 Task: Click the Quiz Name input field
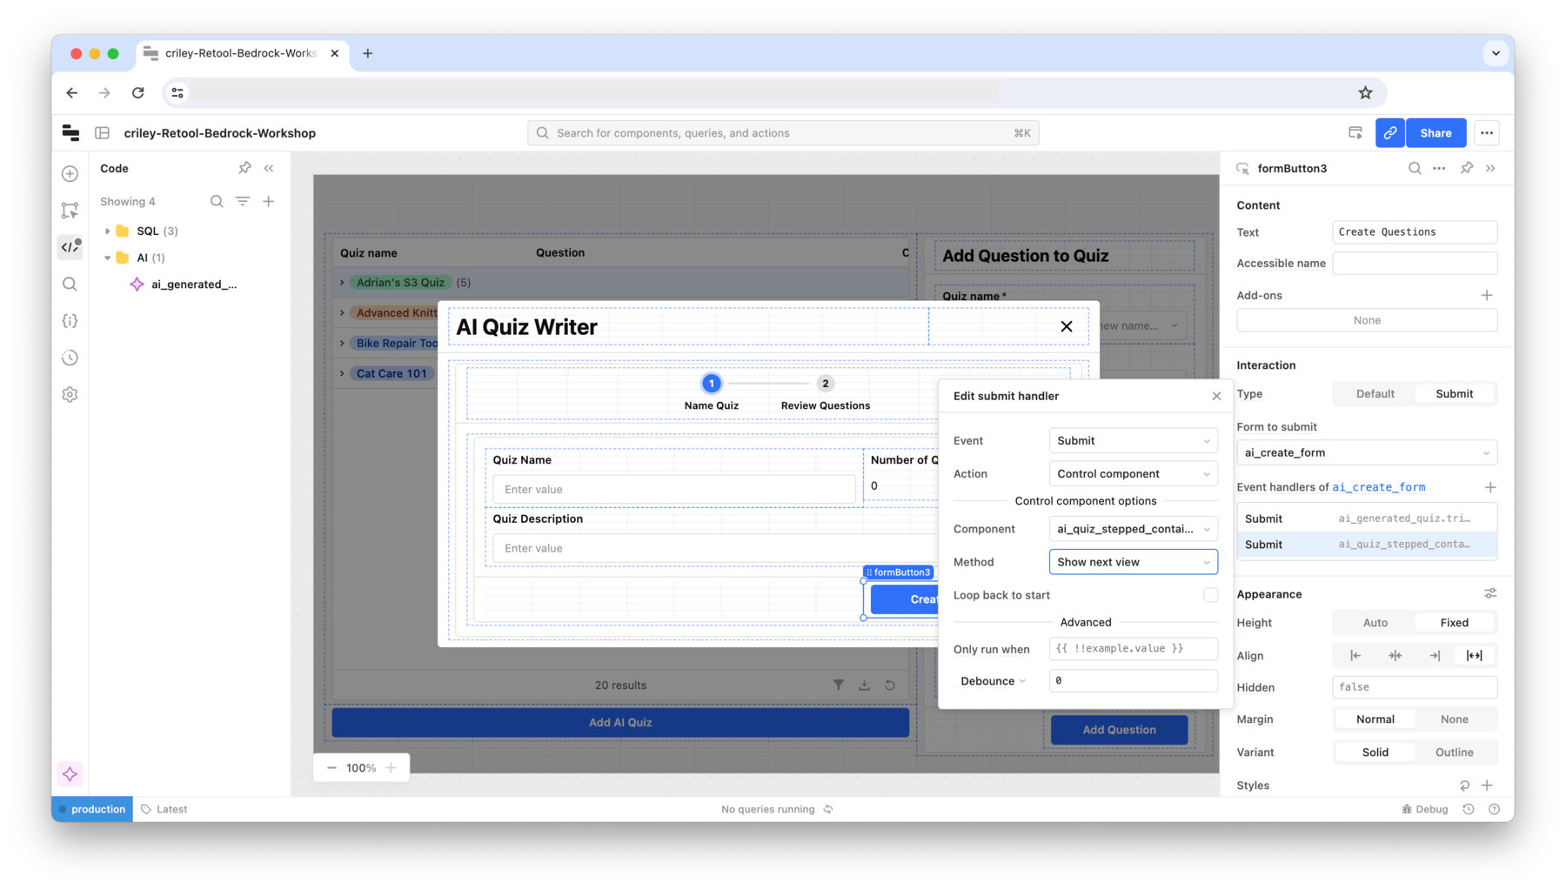tap(673, 490)
